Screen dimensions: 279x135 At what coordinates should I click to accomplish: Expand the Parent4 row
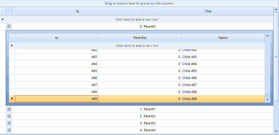9,130
